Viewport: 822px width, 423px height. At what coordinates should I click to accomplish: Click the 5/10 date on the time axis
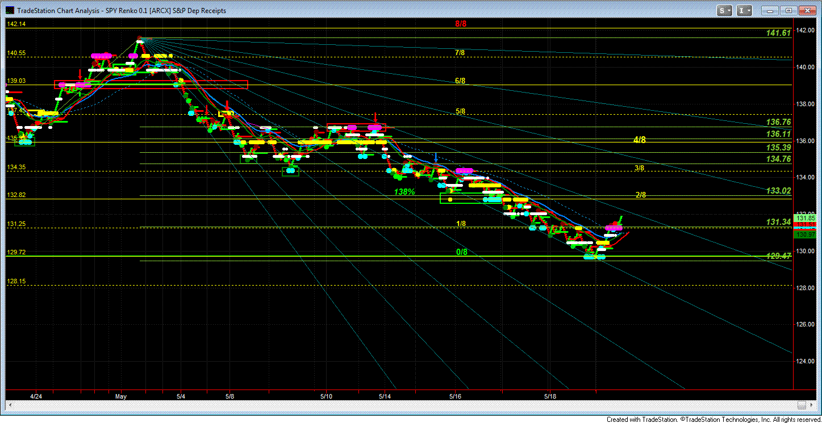tap(327, 395)
